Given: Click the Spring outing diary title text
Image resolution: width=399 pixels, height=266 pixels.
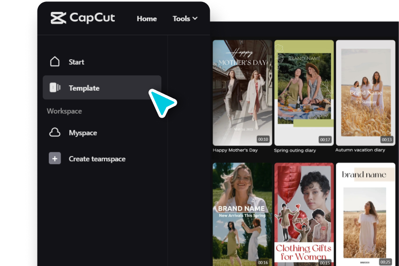Looking at the screenshot, I should pos(295,150).
